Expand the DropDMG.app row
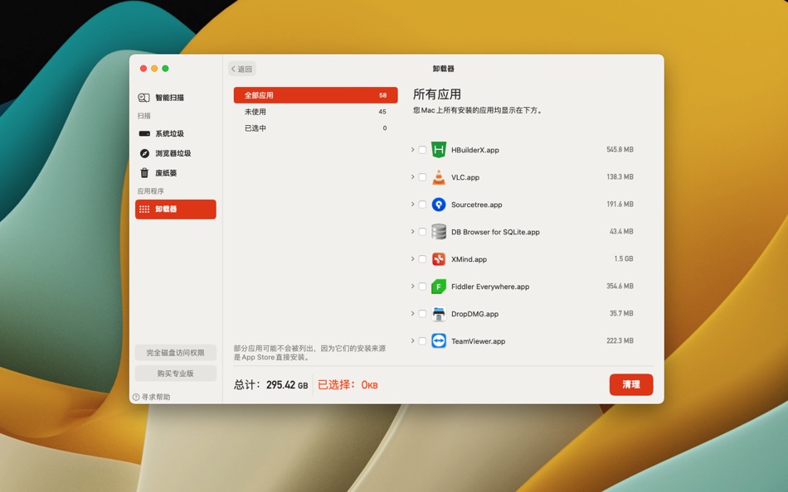The width and height of the screenshot is (788, 492). (x=412, y=313)
